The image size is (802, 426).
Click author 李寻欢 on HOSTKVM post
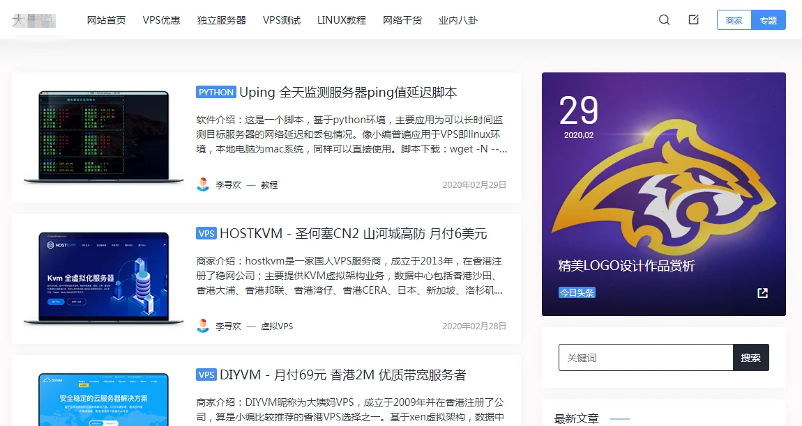click(x=228, y=326)
